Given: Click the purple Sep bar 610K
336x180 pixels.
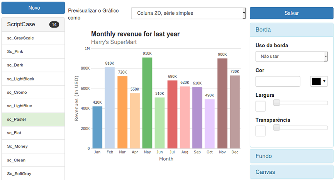Looking at the screenshot, I should click(197, 118).
